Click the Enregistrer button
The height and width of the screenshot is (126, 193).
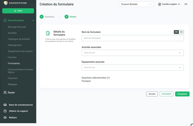pos(182,94)
